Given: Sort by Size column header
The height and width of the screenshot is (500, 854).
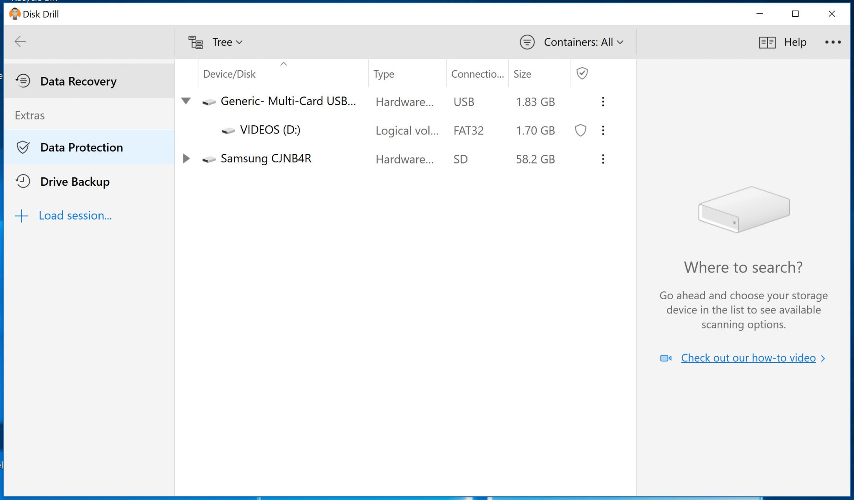Looking at the screenshot, I should (x=540, y=74).
